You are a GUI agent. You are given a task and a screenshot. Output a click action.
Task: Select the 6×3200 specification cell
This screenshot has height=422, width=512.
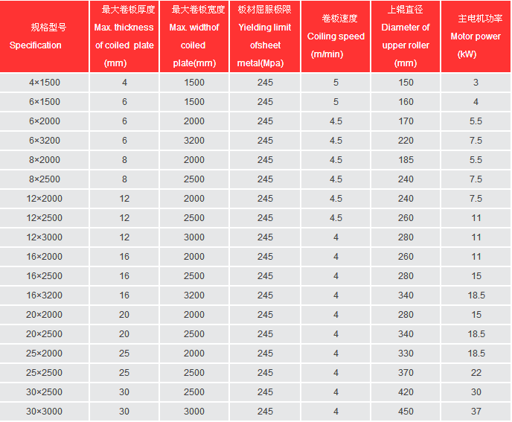(x=45, y=141)
